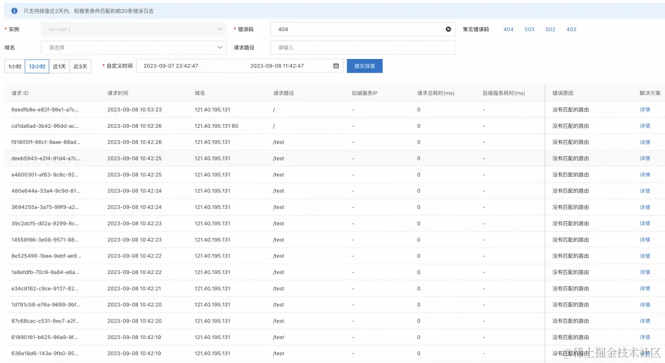This screenshot has width=665, height=363.
Task: Open 详情 for request deeb5943
Action: (x=645, y=158)
